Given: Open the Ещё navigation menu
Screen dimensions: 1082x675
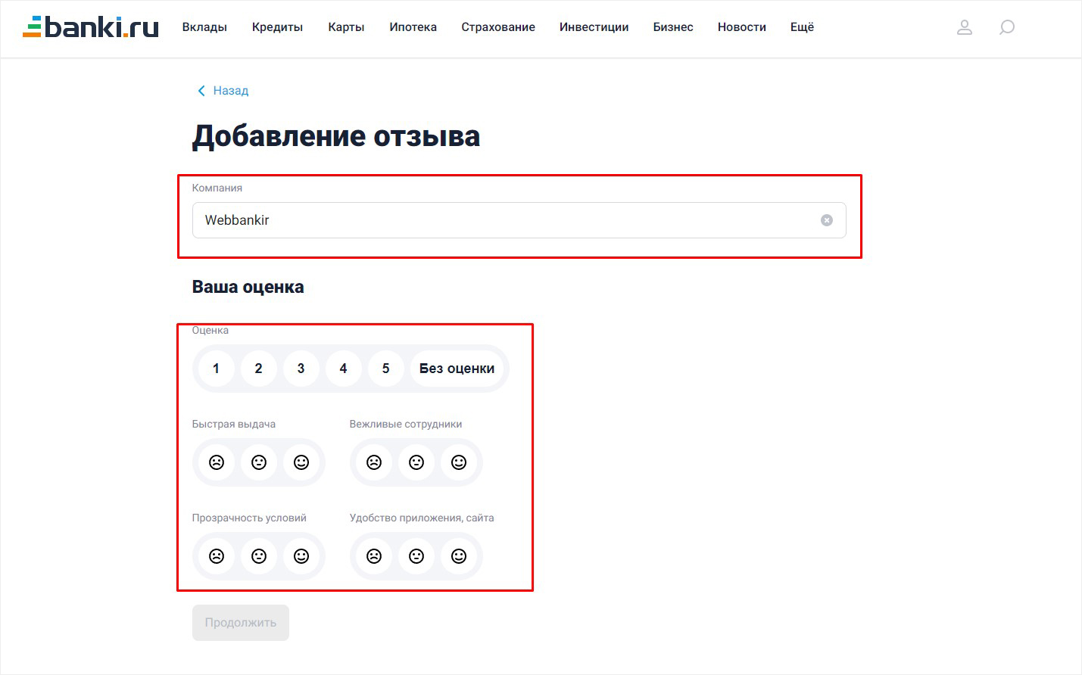Looking at the screenshot, I should 801,27.
